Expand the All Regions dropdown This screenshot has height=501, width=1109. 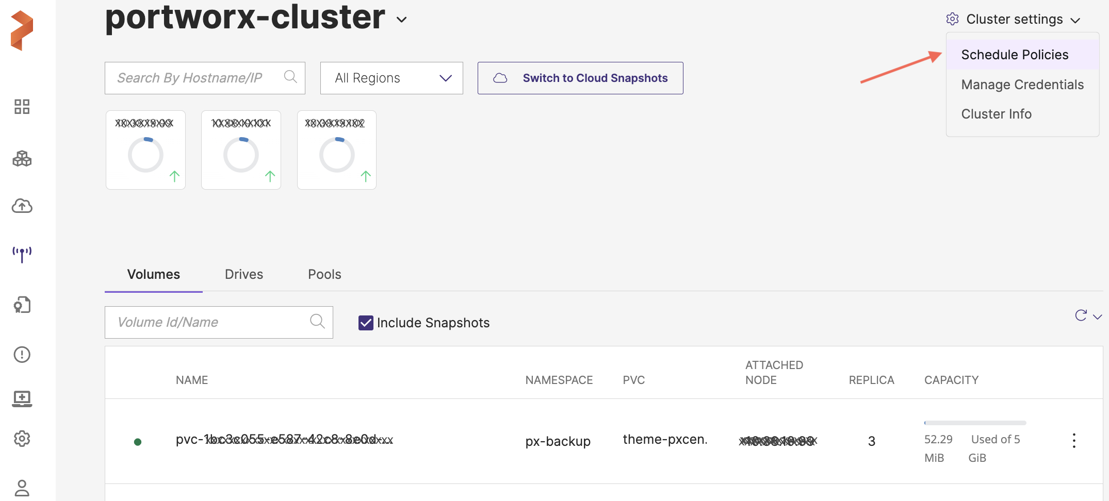pos(392,78)
